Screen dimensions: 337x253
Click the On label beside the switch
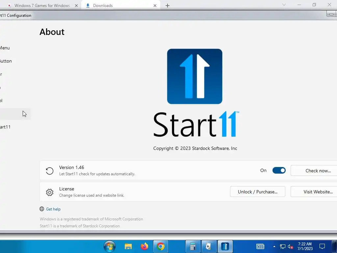[x=263, y=170]
